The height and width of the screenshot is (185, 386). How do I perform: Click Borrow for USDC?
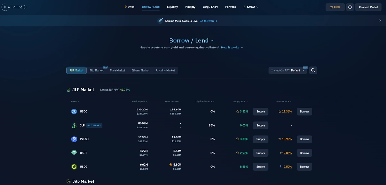click(x=304, y=111)
